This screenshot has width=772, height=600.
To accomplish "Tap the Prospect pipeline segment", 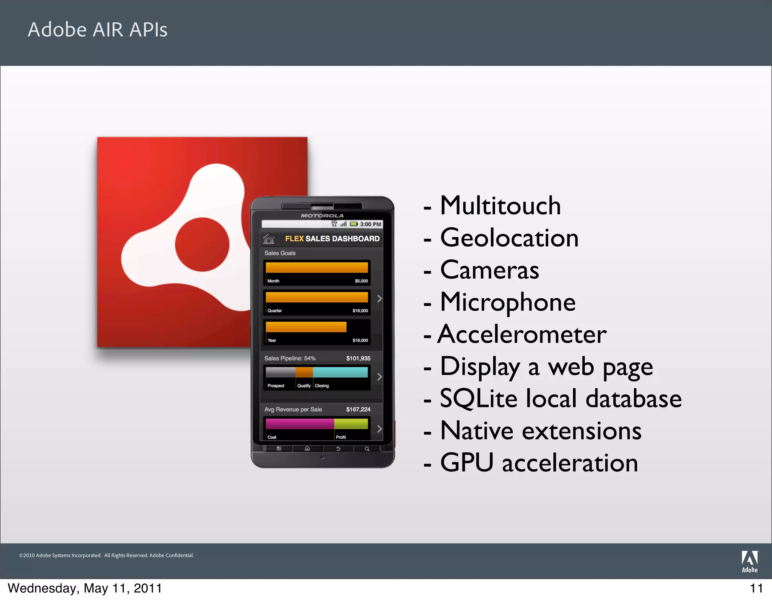I will [x=280, y=372].
